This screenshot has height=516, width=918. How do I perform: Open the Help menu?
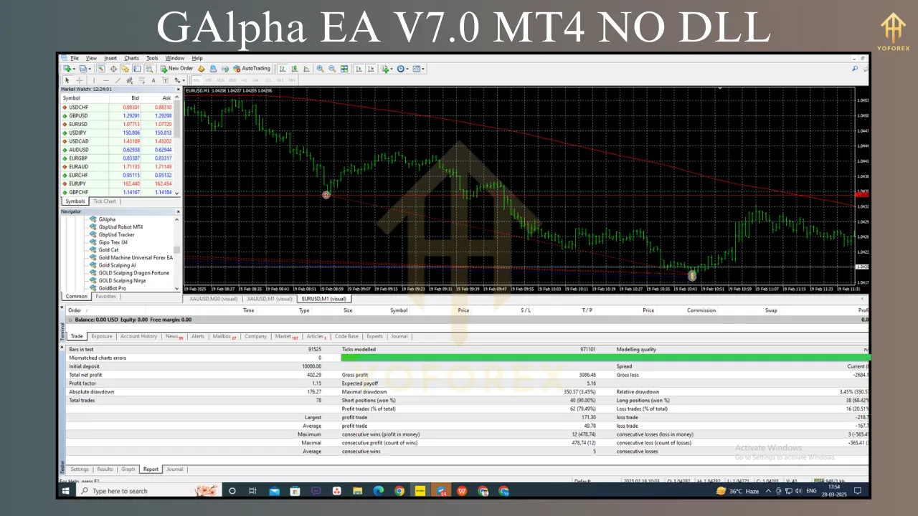(x=197, y=58)
